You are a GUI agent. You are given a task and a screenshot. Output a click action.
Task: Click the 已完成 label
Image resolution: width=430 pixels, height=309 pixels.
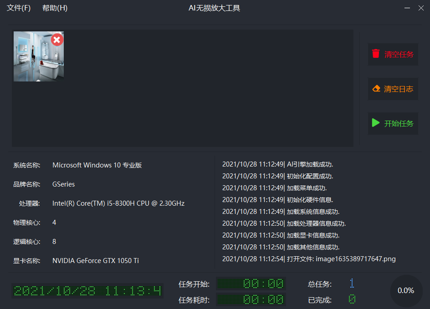point(320,300)
